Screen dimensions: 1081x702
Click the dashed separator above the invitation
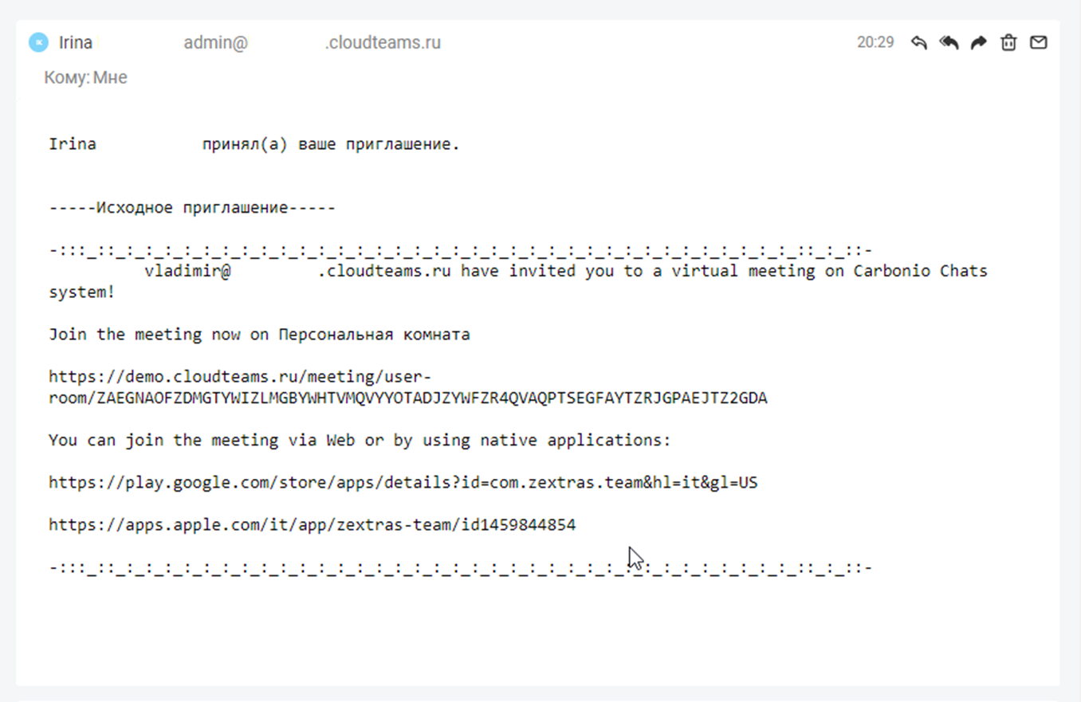point(460,251)
